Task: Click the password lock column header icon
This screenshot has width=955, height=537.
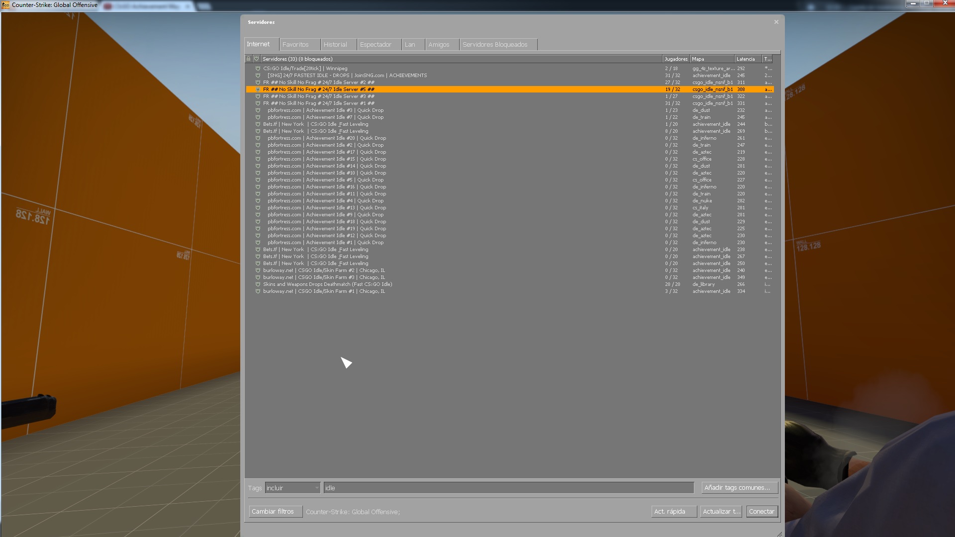Action: [249, 59]
